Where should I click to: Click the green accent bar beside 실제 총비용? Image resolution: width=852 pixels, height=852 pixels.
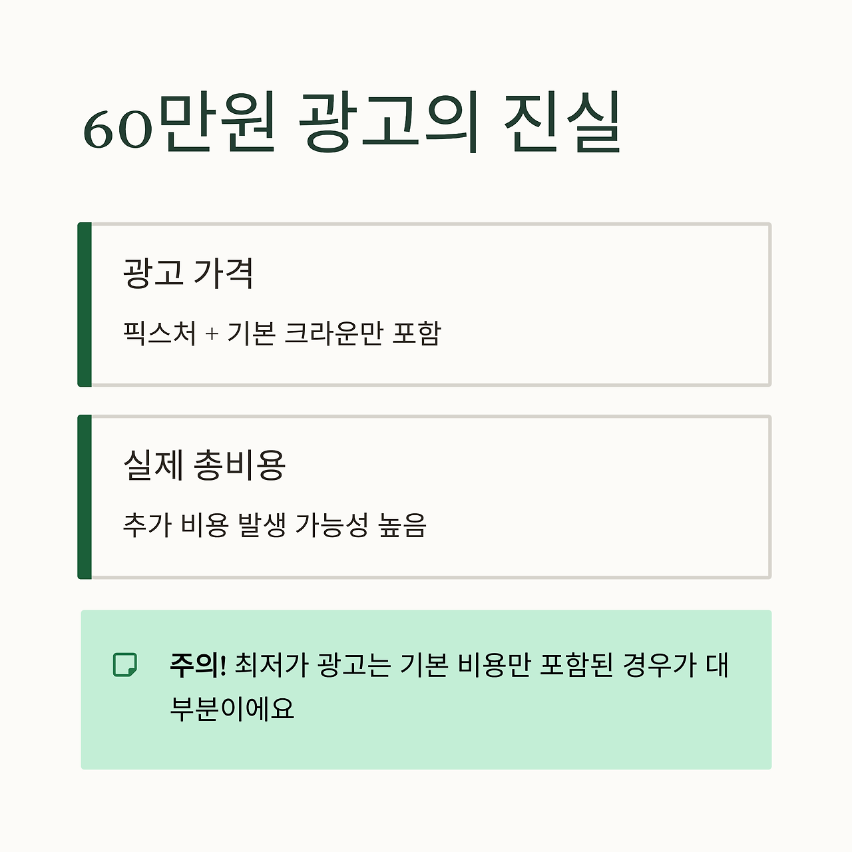(85, 497)
